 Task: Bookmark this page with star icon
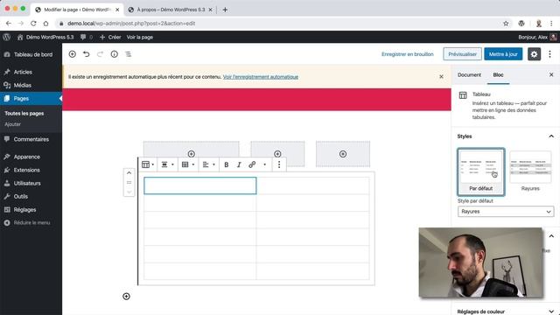click(506, 24)
